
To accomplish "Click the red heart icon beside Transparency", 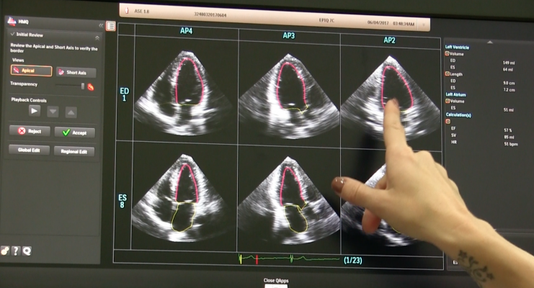I will [x=91, y=87].
